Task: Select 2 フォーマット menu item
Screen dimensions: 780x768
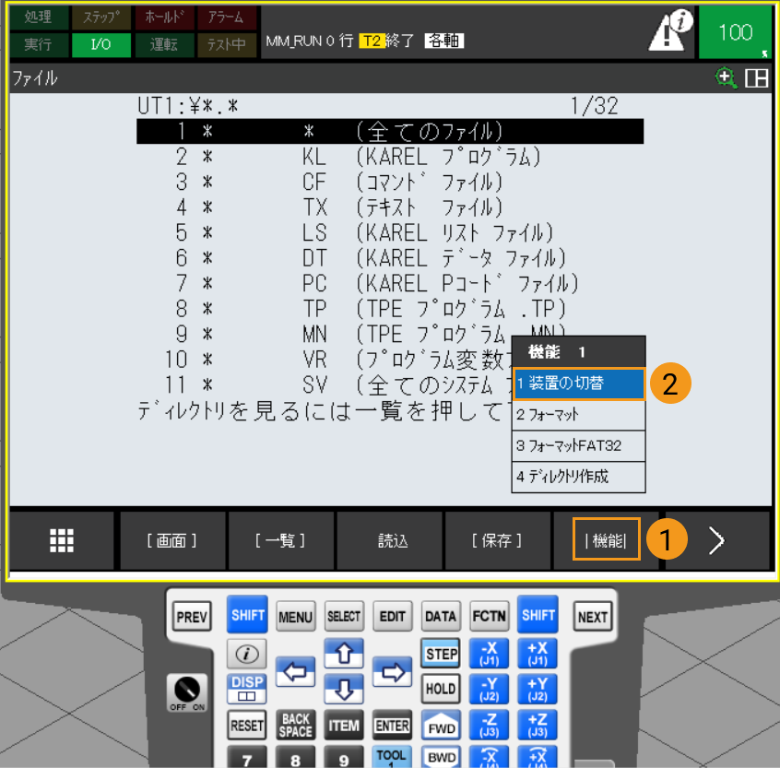Action: point(578,415)
